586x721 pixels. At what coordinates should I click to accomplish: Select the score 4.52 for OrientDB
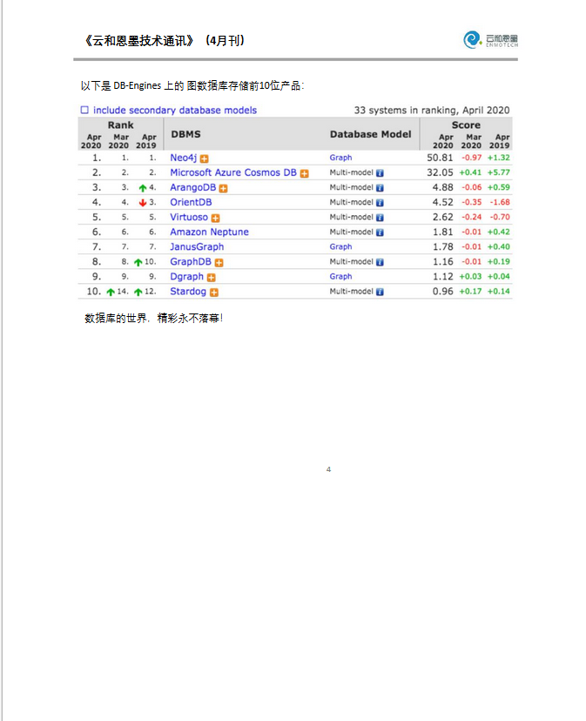click(442, 202)
